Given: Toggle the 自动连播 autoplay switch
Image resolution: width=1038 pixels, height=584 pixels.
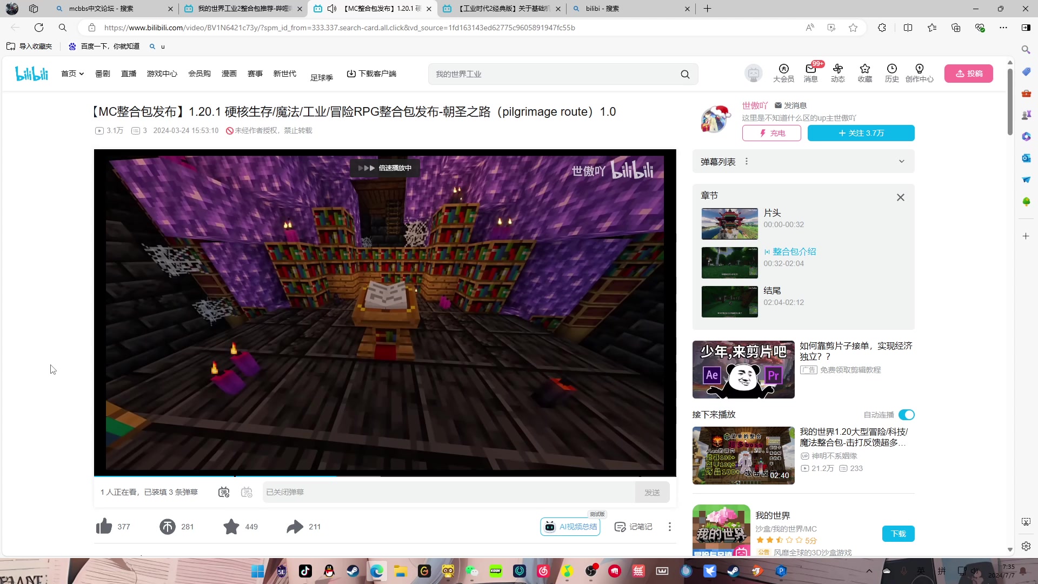Looking at the screenshot, I should pos(906,415).
